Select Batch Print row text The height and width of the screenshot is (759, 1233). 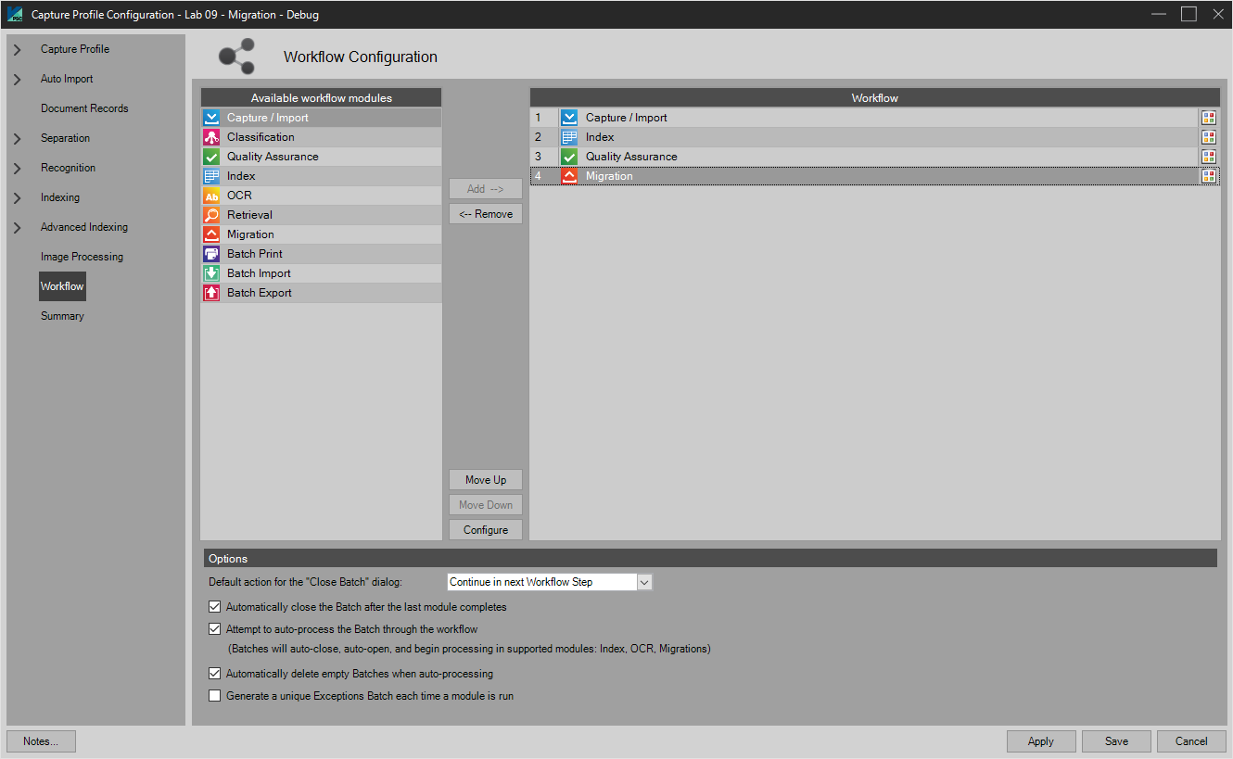tap(255, 254)
